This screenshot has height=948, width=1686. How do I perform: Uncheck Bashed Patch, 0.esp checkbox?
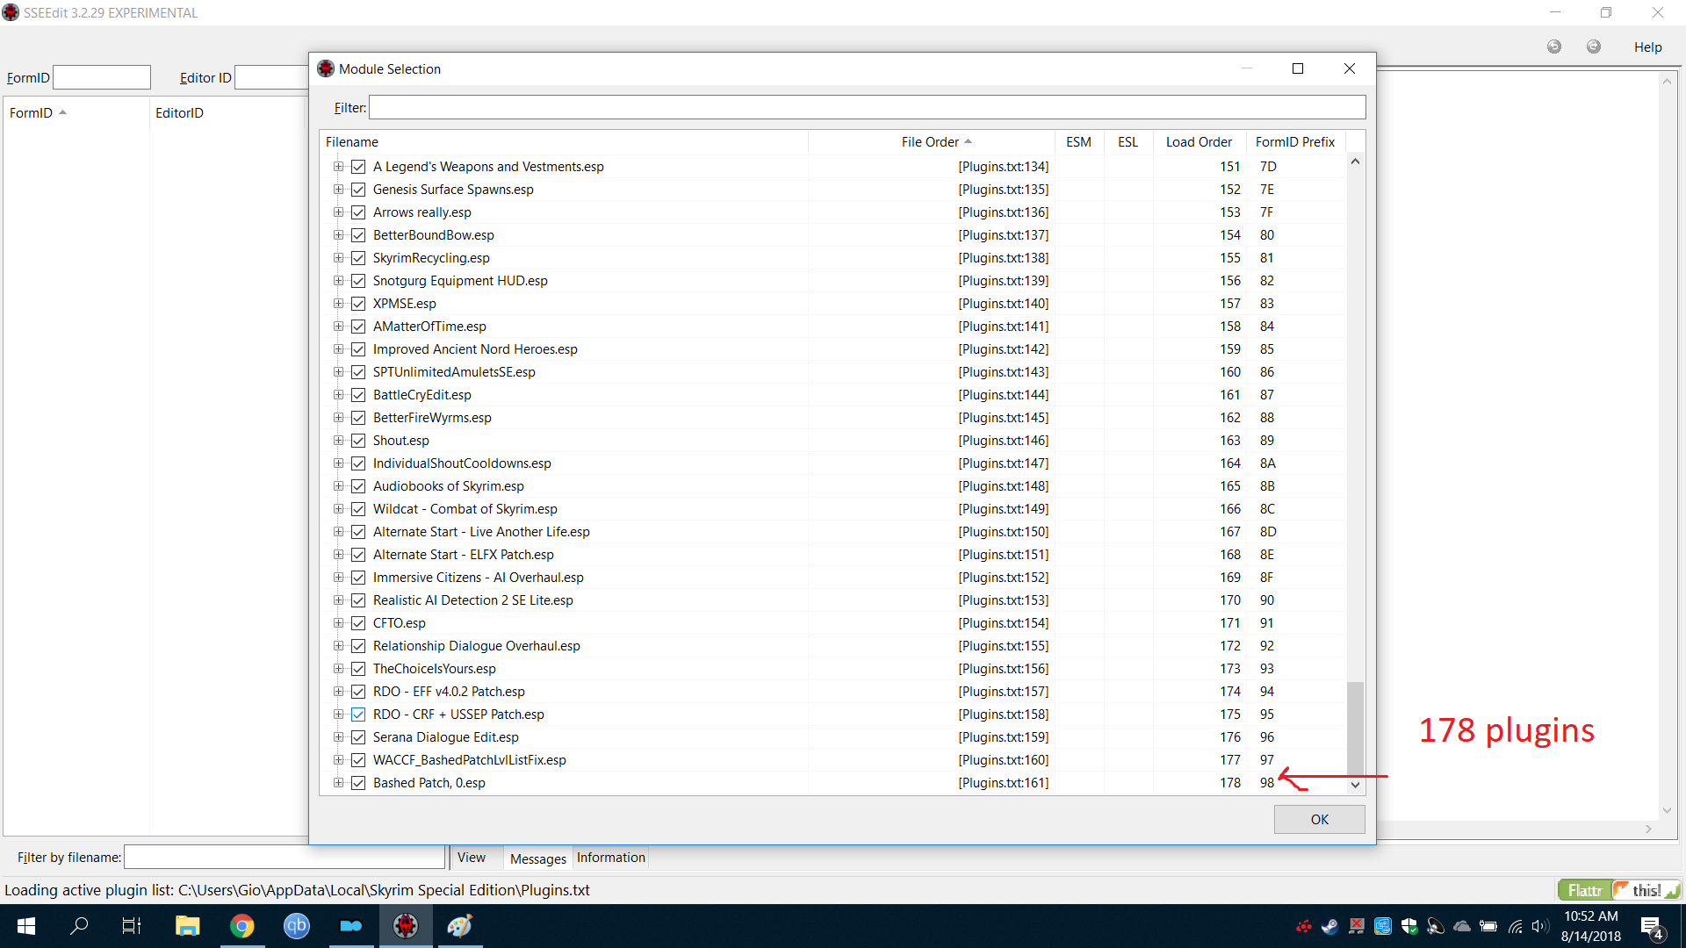pyautogui.click(x=358, y=783)
